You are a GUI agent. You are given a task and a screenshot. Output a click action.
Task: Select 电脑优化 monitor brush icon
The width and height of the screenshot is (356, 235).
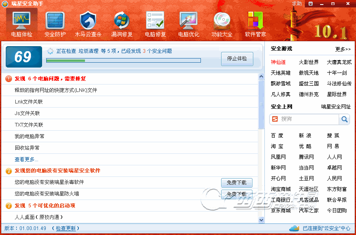[x=189, y=21]
